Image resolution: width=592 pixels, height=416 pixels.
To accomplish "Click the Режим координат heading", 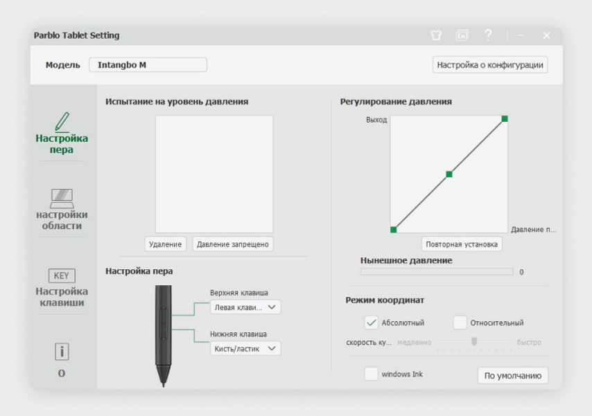I will coord(385,300).
